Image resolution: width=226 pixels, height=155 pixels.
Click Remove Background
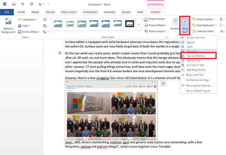click(x=8, y=26)
